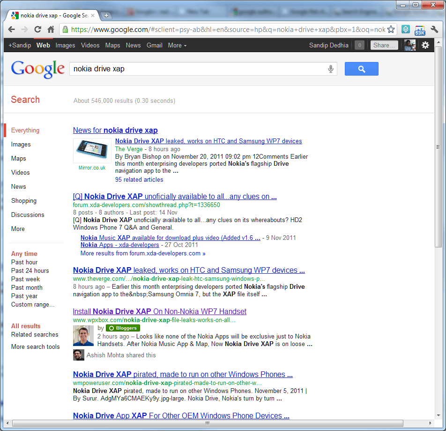Viewport: 446px width, 431px height.
Task: Expand More in the left search categories
Action: 18,229
